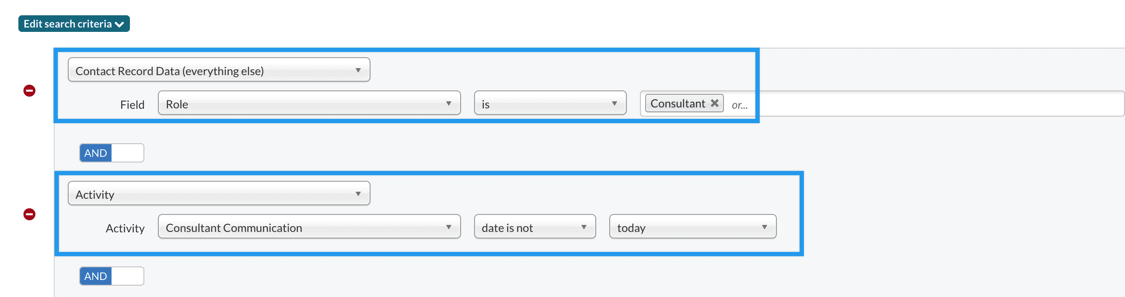
Task: Delete the Consultant tag using its X
Action: pos(715,103)
